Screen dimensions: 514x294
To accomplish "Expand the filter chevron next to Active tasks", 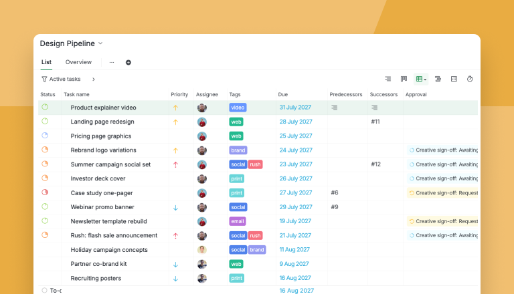I will pyautogui.click(x=94, y=80).
